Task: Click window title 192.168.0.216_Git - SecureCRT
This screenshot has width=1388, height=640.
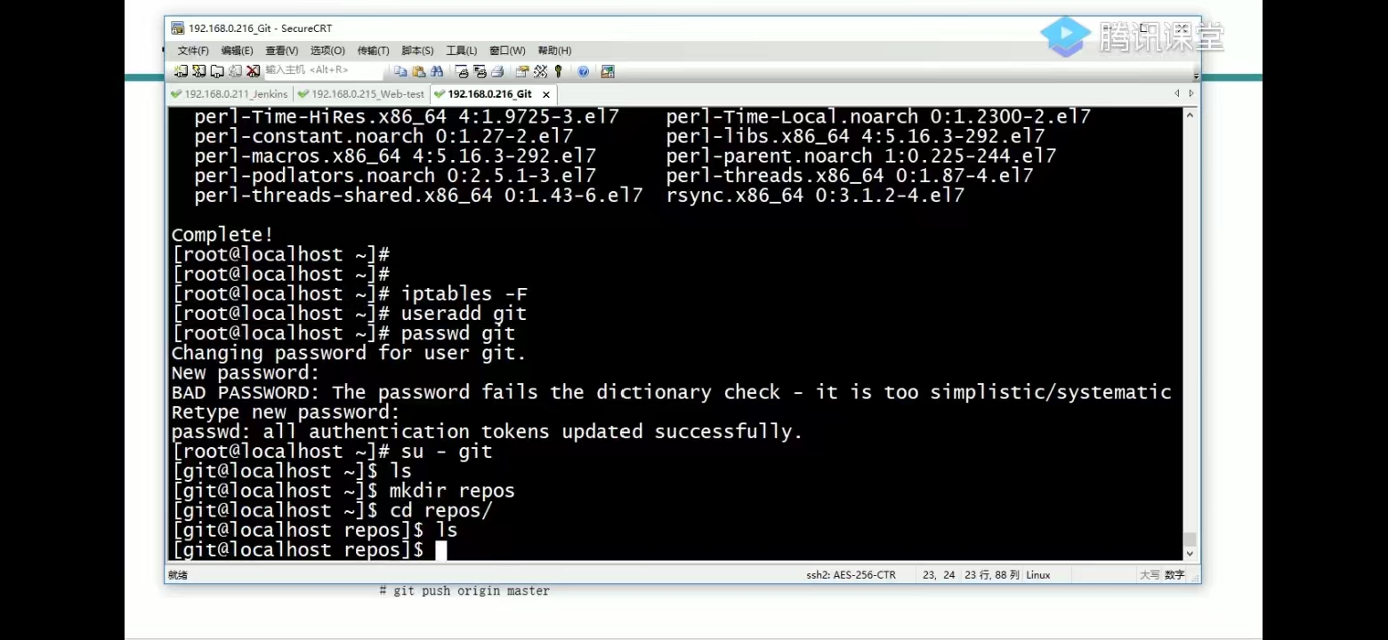Action: point(260,28)
